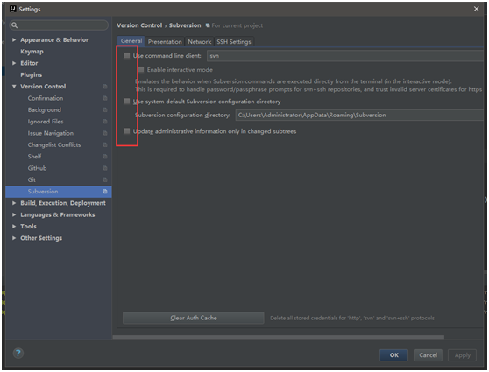Click Version Control in the breadcrumb
The width and height of the screenshot is (489, 372).
click(x=139, y=25)
